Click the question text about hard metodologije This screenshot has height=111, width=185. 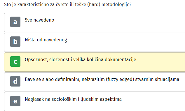[x=68, y=5]
